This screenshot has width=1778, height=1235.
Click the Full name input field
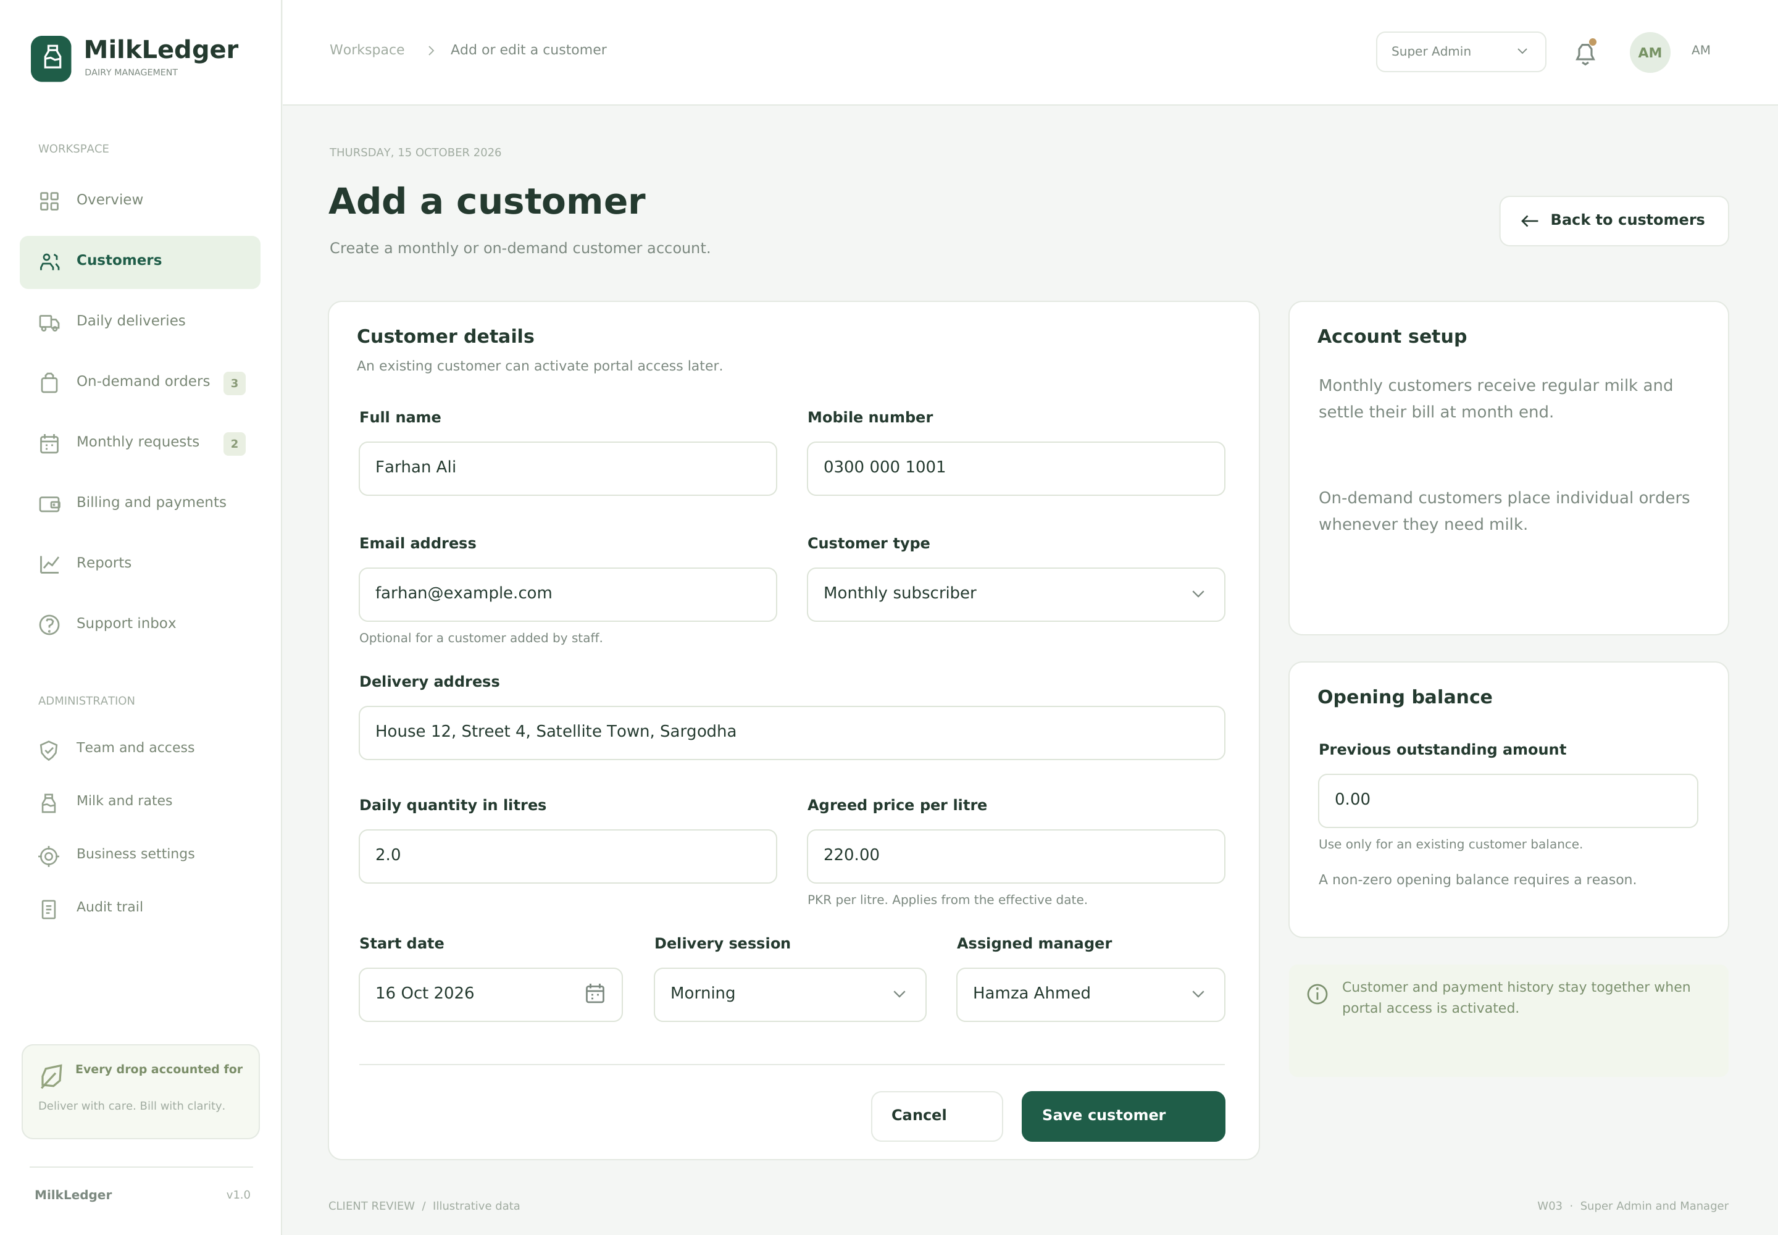(x=568, y=468)
